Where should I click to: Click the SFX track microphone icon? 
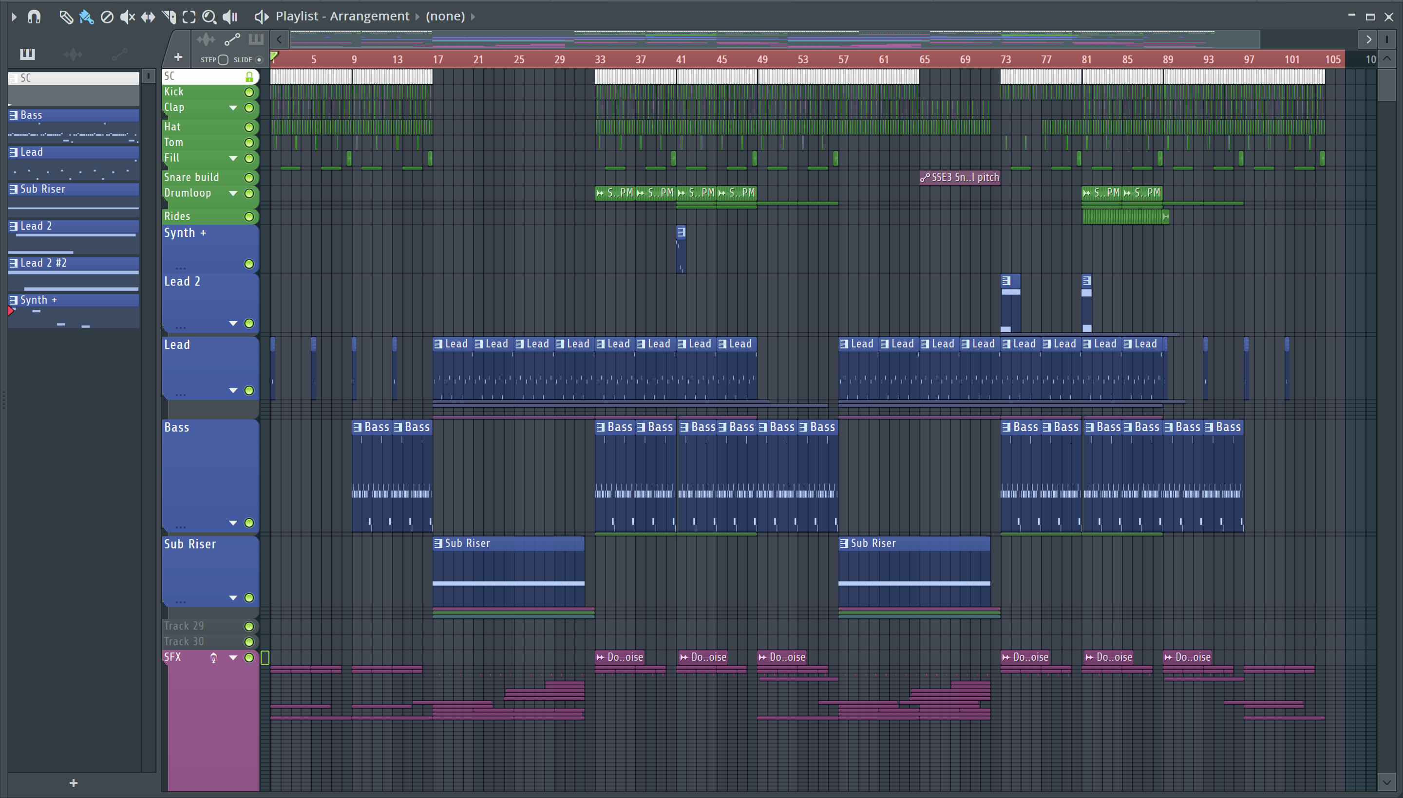click(213, 658)
